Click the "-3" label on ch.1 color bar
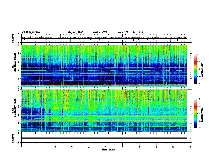This screenshot has width=214, height=165. click(199, 54)
